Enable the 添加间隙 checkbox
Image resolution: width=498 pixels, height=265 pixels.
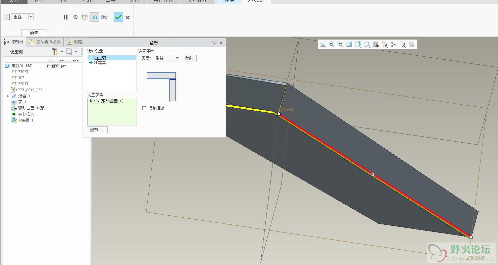(x=144, y=108)
